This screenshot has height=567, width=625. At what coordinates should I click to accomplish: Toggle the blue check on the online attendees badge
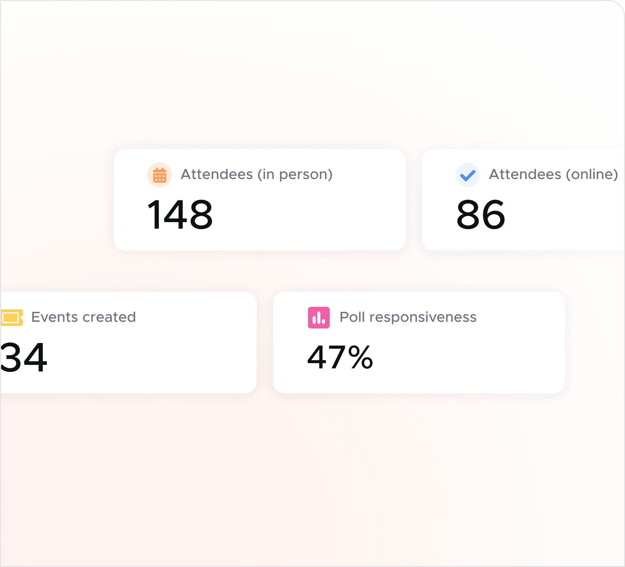tap(468, 175)
